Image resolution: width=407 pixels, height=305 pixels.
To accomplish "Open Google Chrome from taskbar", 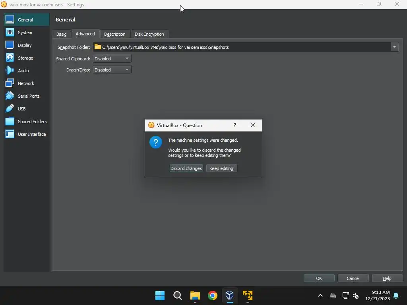I will pyautogui.click(x=213, y=295).
